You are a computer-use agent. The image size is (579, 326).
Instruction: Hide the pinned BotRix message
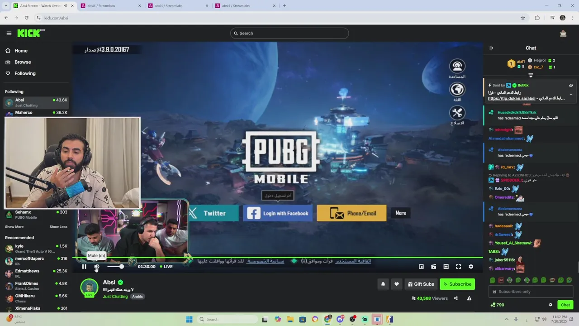coord(571,85)
